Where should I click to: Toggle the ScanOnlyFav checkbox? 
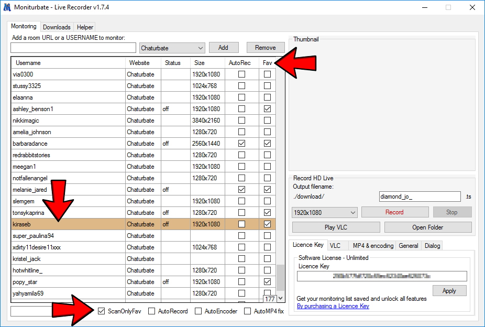(x=101, y=311)
